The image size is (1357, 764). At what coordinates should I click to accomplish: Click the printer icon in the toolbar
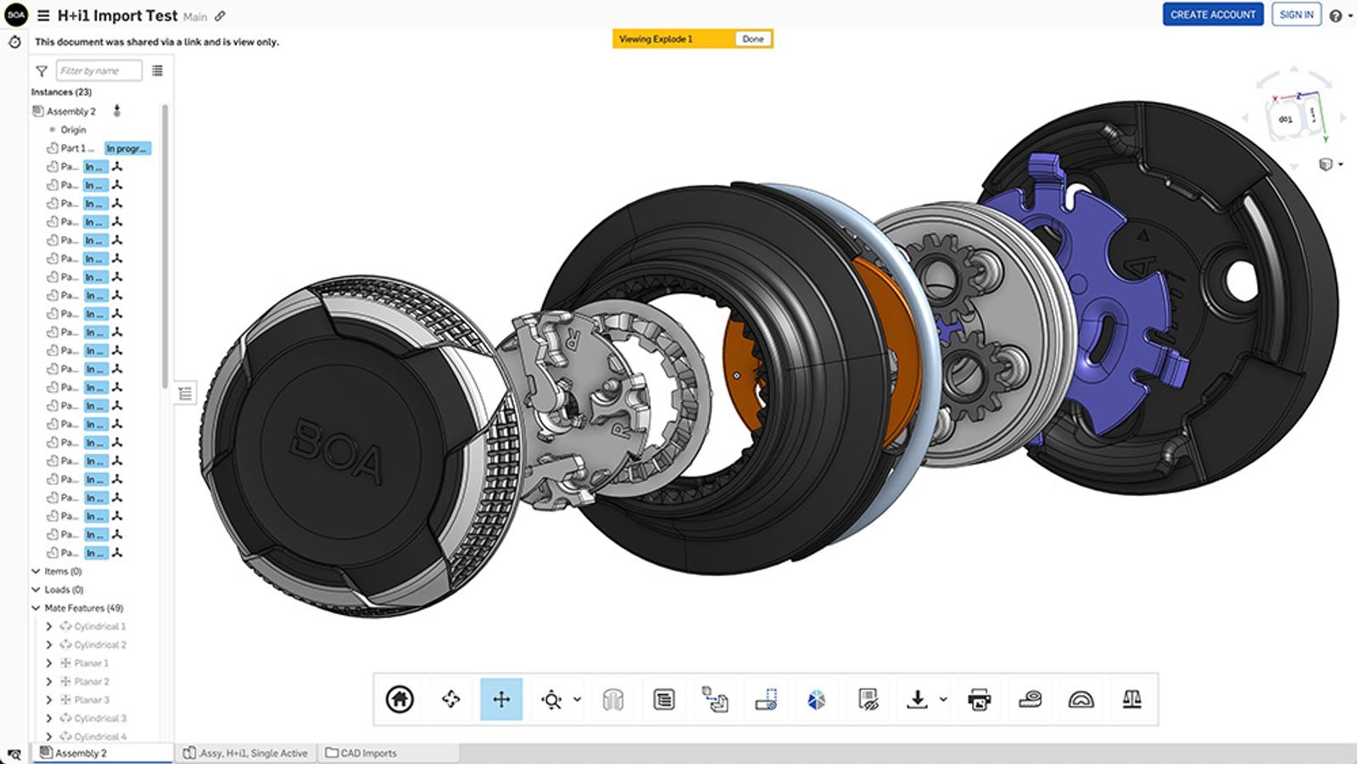[x=979, y=700]
